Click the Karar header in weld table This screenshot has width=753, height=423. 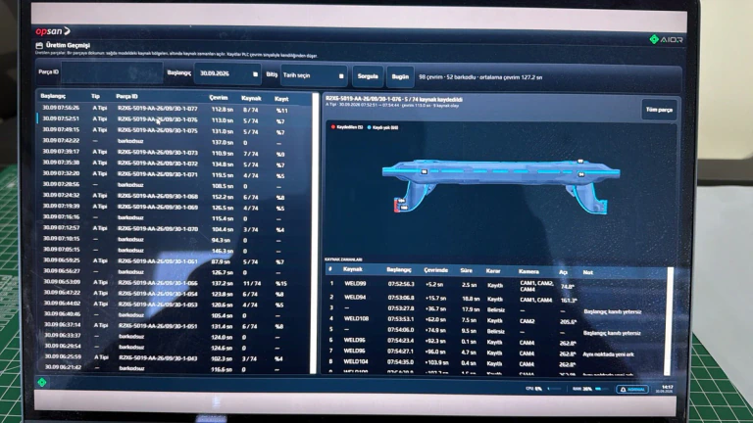[493, 271]
